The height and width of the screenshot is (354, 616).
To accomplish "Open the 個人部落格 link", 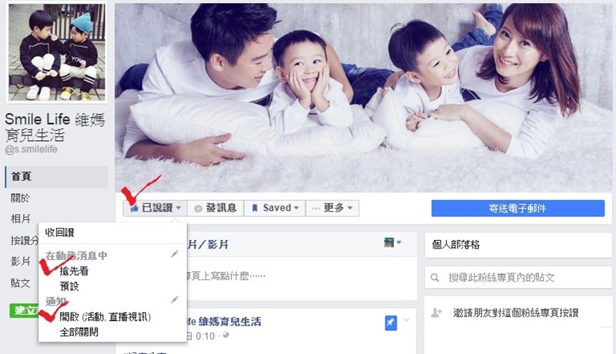I will click(x=456, y=245).
